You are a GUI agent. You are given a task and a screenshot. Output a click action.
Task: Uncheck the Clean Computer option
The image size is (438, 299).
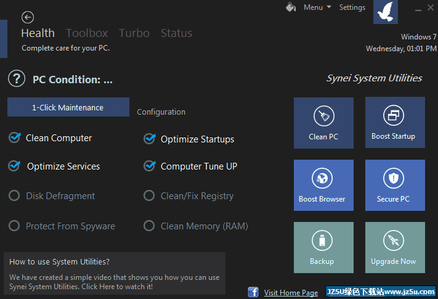[x=14, y=137]
